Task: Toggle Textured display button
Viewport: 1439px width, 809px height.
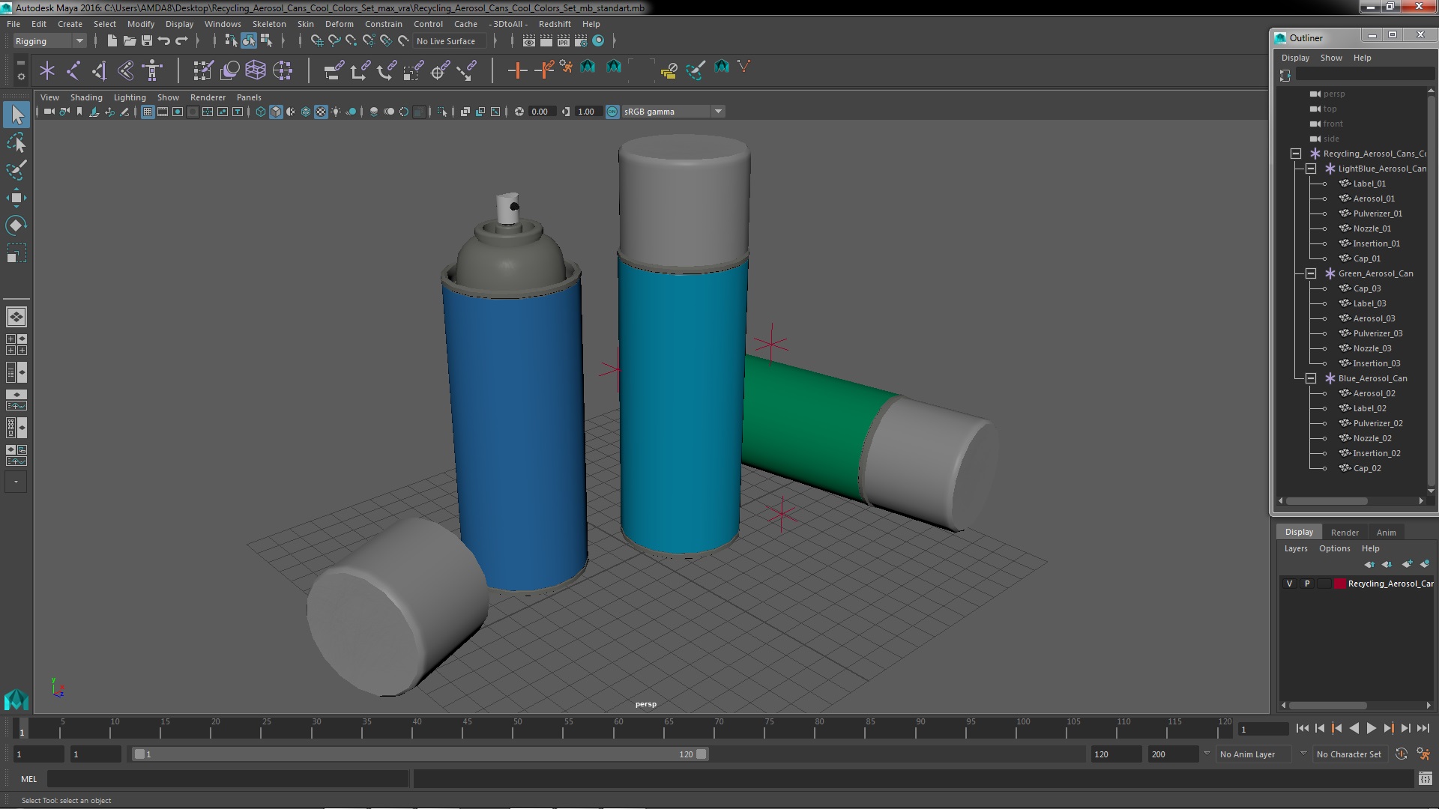Action: tap(321, 112)
